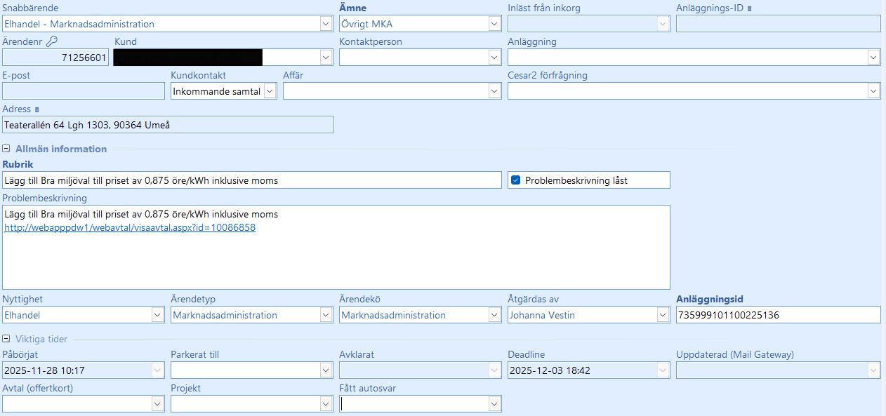This screenshot has height=416, width=886.
Task: Open the Parkerat till date picker
Action: click(x=326, y=370)
